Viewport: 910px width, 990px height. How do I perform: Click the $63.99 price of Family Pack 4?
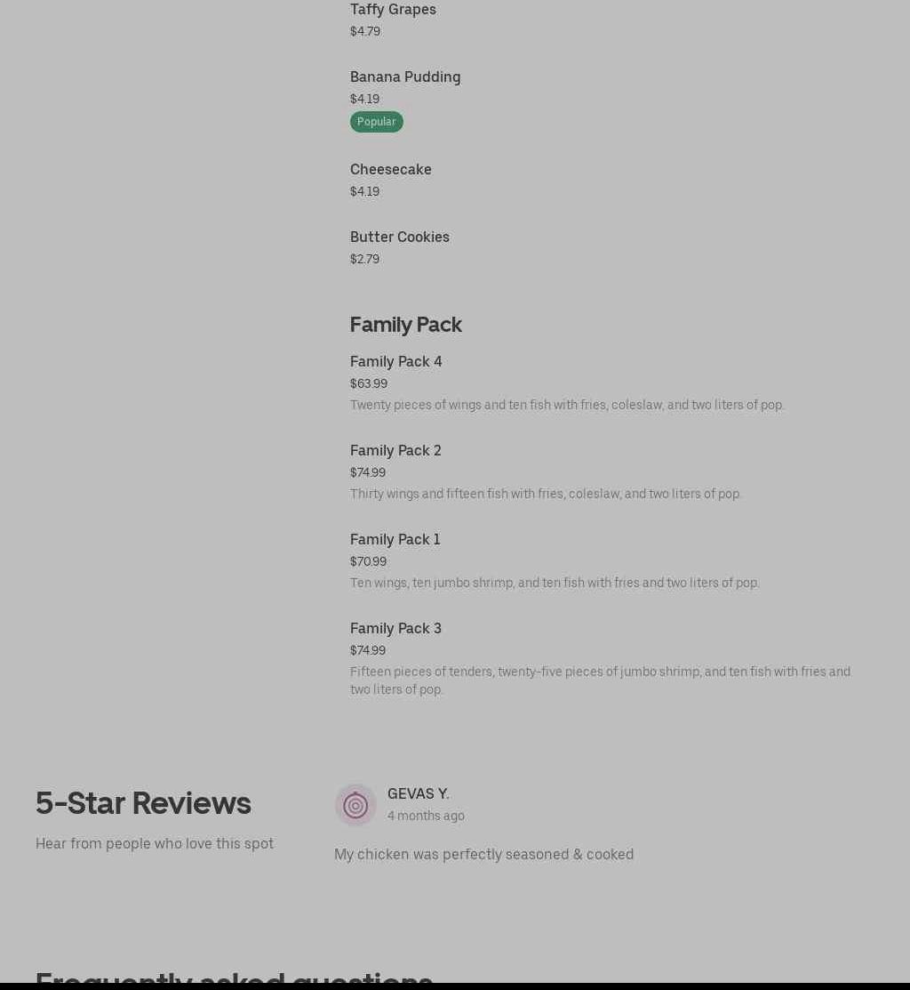(x=368, y=384)
